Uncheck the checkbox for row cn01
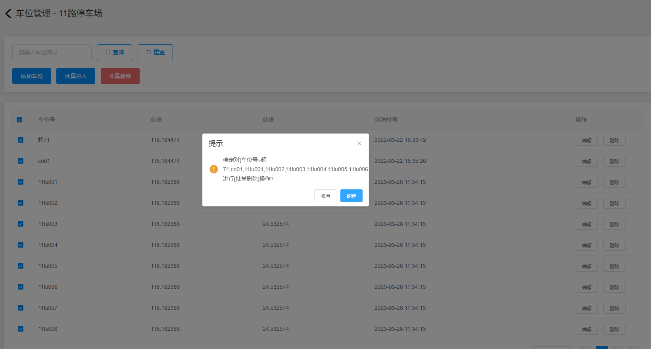The height and width of the screenshot is (349, 651). click(x=21, y=161)
